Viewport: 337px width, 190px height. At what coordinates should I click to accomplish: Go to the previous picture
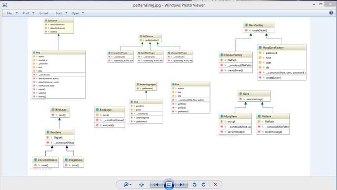(156, 185)
